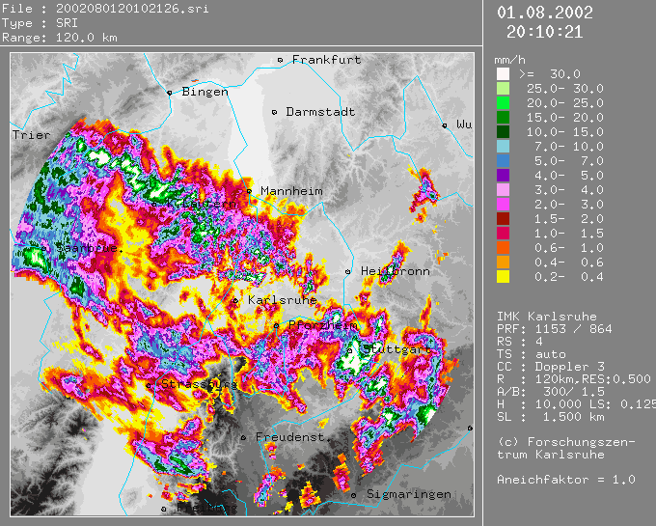Click the 10.0-15.0 dark green swatch
Viewport: 656px width, 526px height.
pos(503,131)
